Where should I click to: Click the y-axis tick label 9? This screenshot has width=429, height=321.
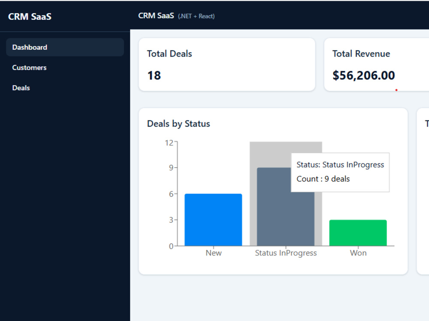point(171,168)
